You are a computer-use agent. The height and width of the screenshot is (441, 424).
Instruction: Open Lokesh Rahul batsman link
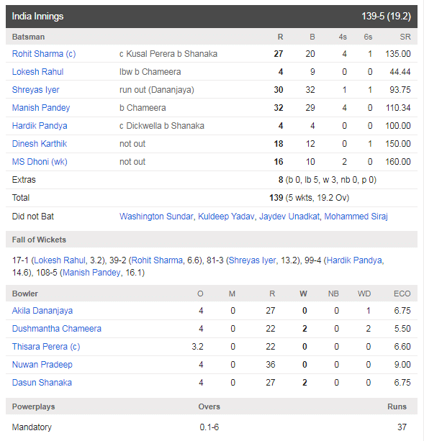point(37,72)
